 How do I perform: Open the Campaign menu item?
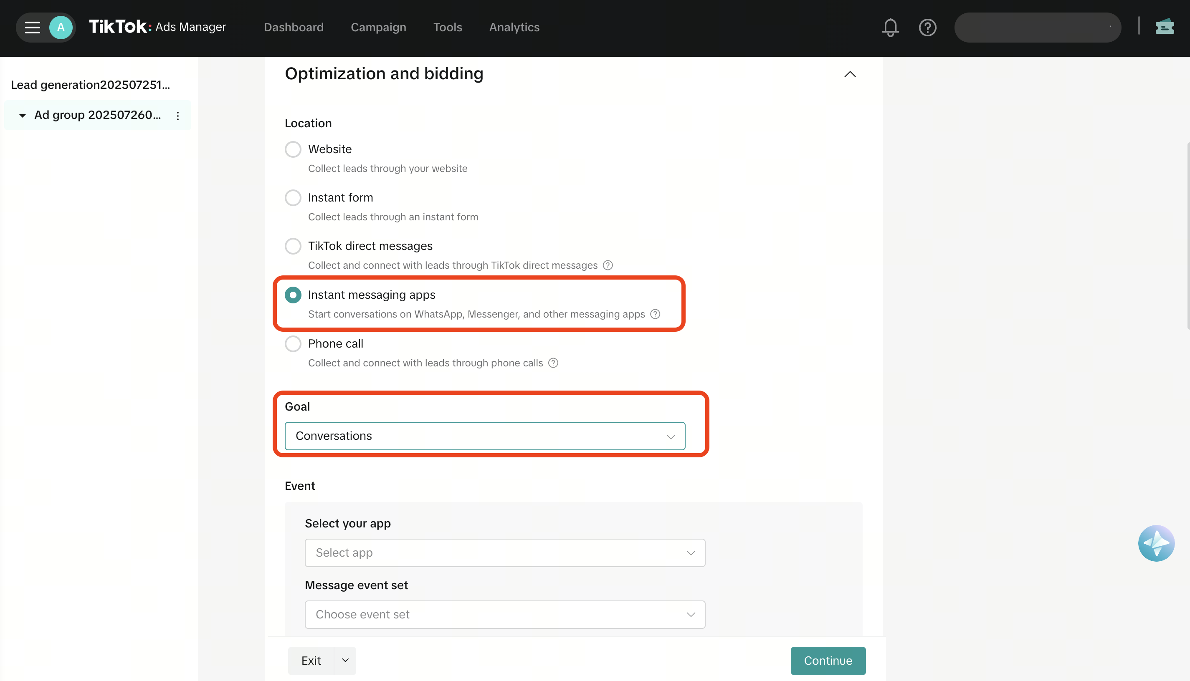pos(378,27)
